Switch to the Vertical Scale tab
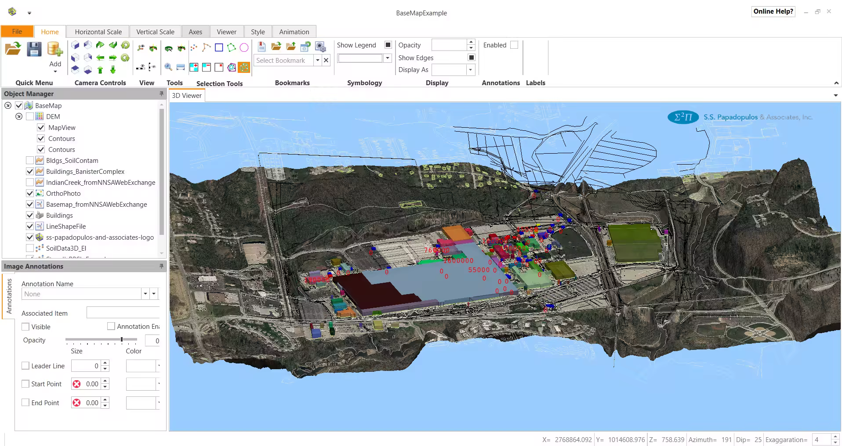The image size is (842, 446). [x=155, y=32]
